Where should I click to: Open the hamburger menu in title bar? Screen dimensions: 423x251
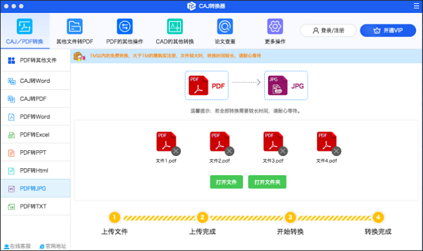click(416, 6)
